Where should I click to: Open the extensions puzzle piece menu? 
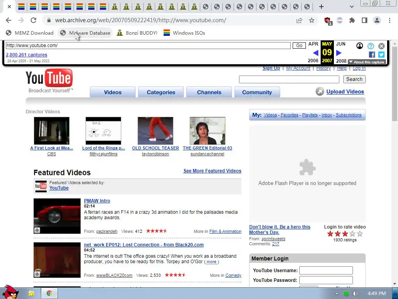tap(352, 20)
